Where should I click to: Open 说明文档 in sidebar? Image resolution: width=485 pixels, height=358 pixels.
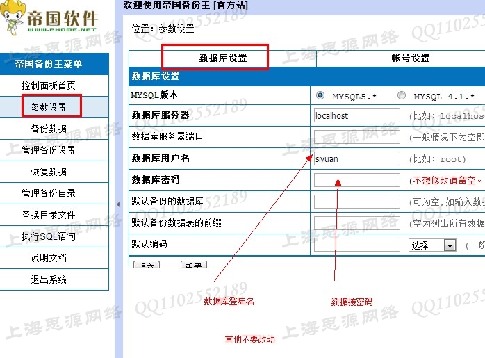pyautogui.click(x=49, y=258)
